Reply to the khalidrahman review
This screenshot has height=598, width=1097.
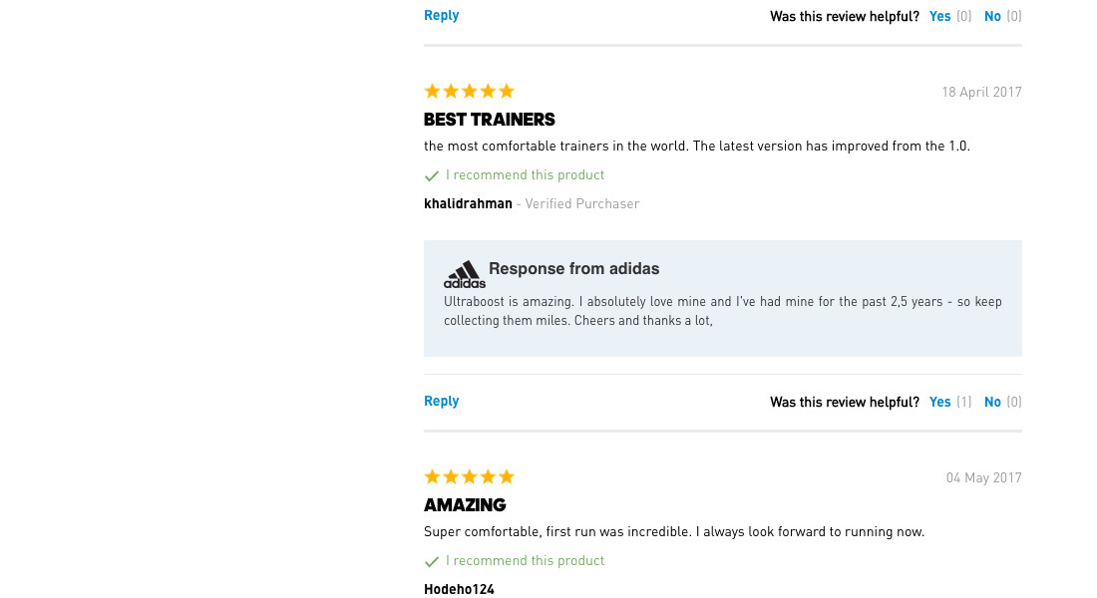(441, 401)
